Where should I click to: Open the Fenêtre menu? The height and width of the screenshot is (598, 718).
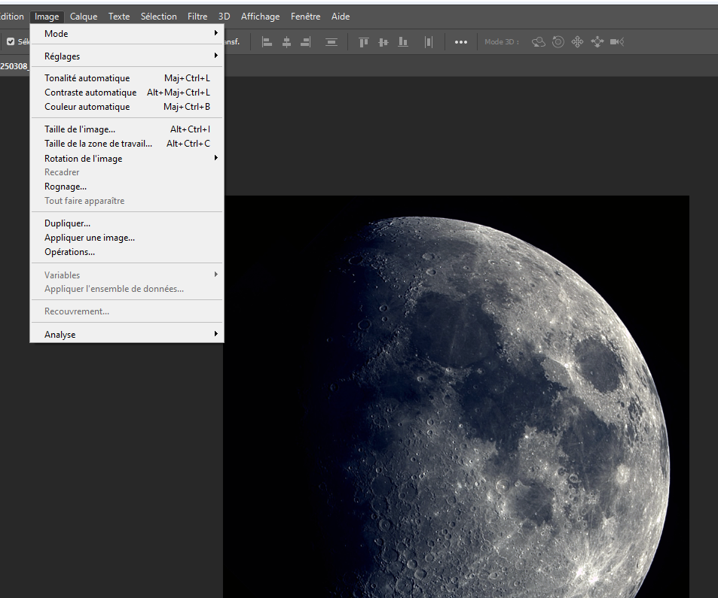pyautogui.click(x=305, y=17)
